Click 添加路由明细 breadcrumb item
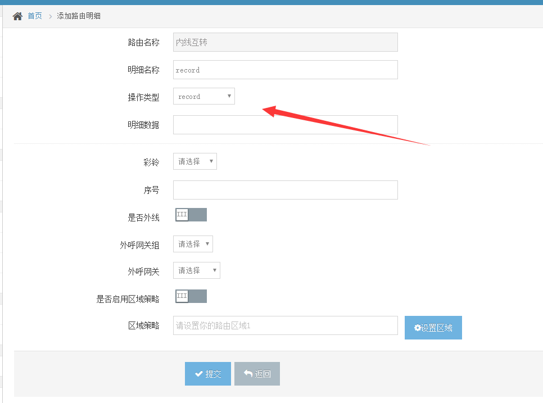 pyautogui.click(x=79, y=16)
